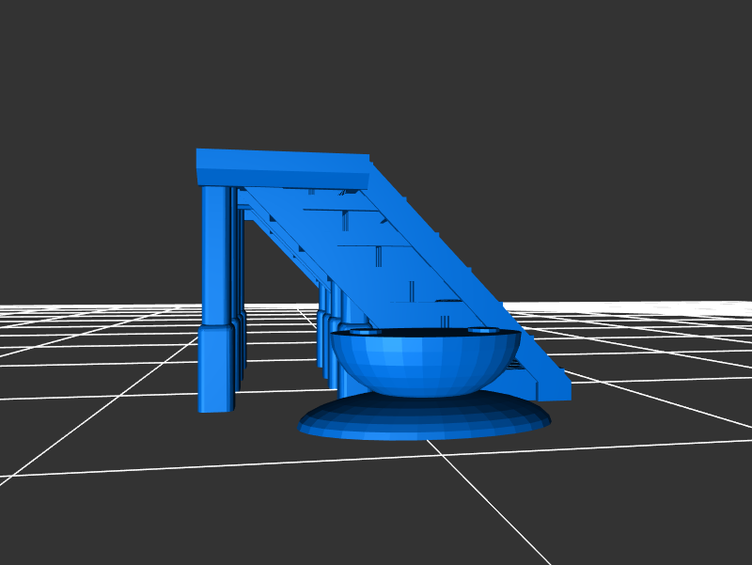Click the empty dark background above the model
This screenshot has height=565, width=752.
pos(376,75)
